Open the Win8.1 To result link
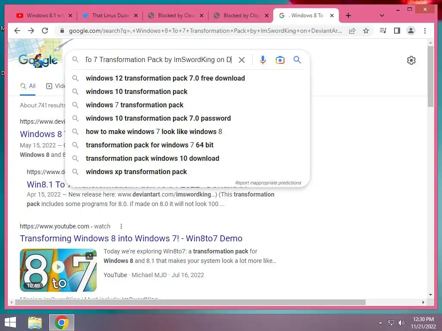This screenshot has height=331, width=442. coord(46,184)
